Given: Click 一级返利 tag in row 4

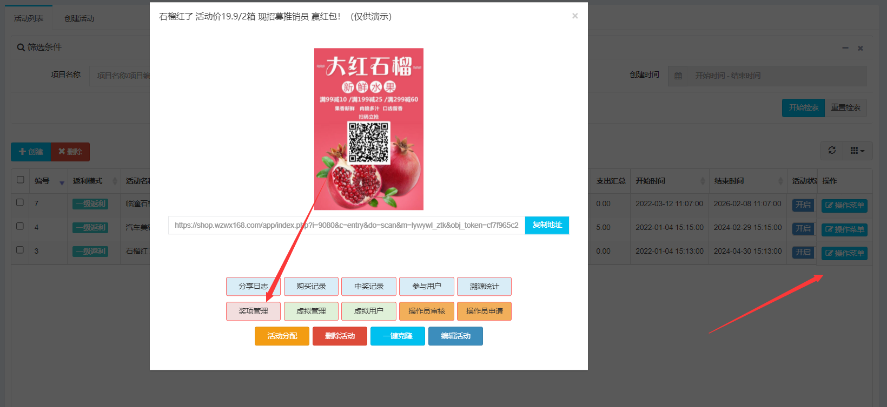Looking at the screenshot, I should pos(90,228).
